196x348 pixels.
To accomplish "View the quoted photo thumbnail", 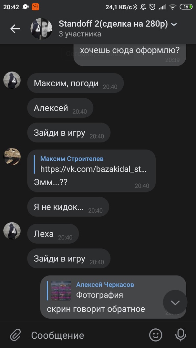I will (61, 291).
